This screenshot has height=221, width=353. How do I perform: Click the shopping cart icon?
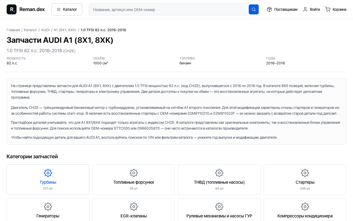(328, 9)
